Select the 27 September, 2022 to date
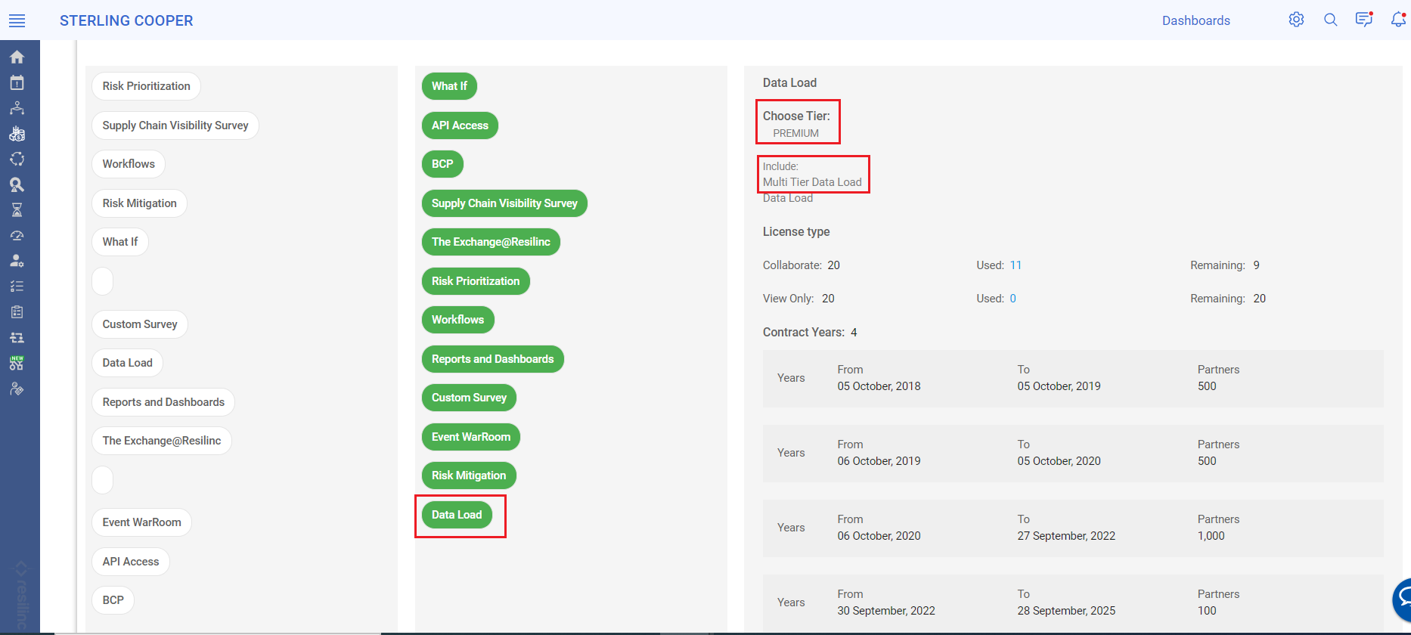Viewport: 1411px width, 635px height. [x=1066, y=536]
